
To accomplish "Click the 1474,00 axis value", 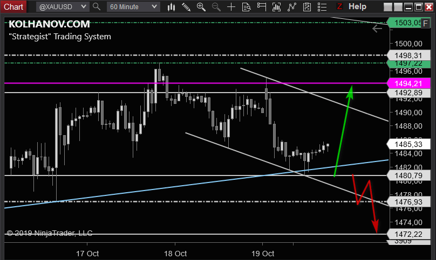I will click(x=408, y=222).
